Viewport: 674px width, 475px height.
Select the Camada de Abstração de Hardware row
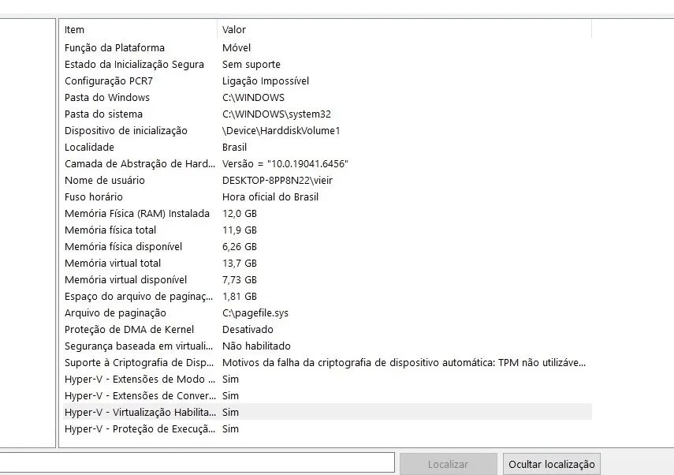point(327,164)
